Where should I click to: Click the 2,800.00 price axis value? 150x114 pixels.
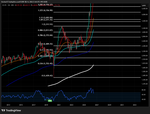[x=145, y=36]
